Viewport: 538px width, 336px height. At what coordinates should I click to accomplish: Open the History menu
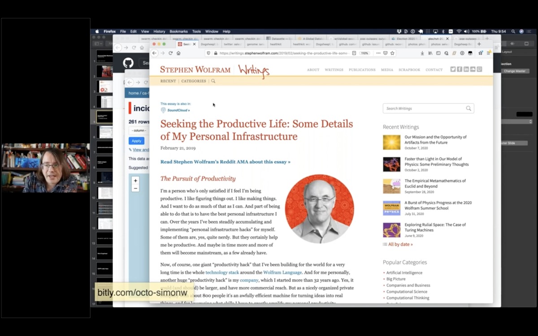(159, 31)
